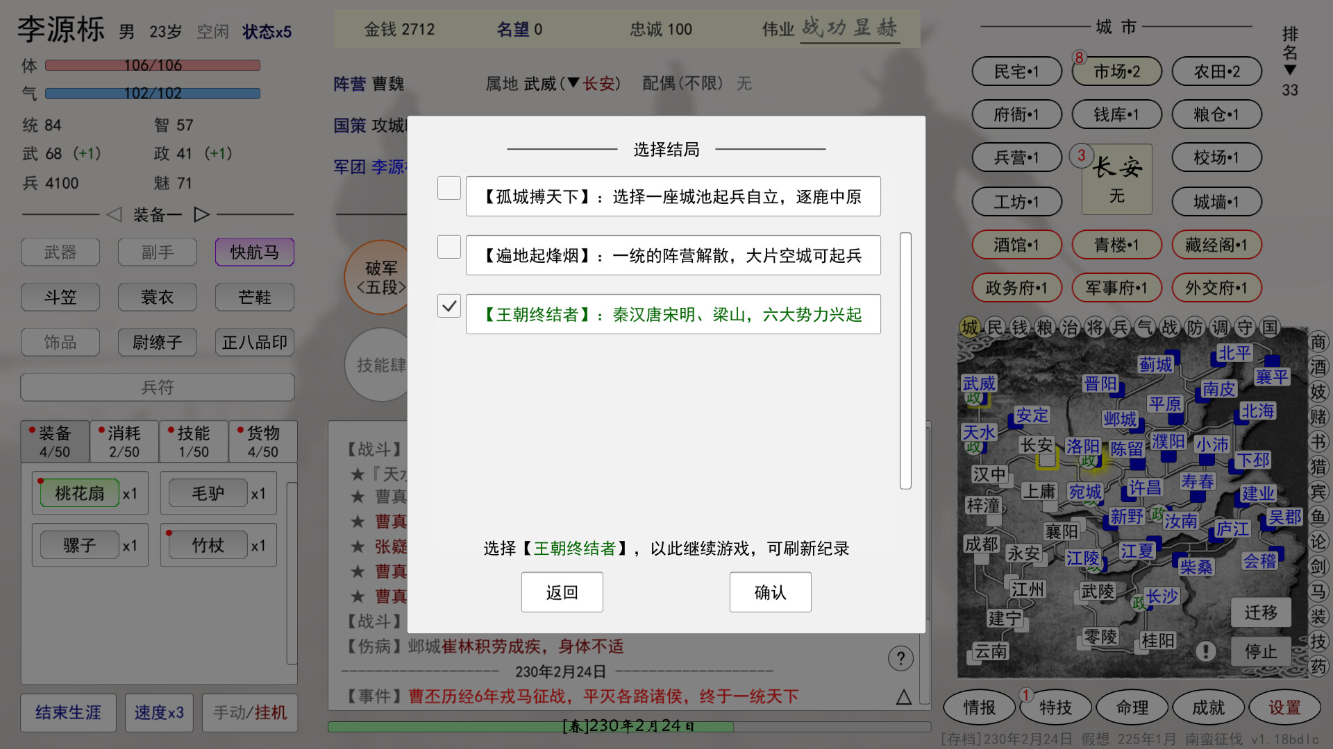The height and width of the screenshot is (749, 1333).
Task: Switch to the 货物 4/50 tab
Action: [262, 441]
